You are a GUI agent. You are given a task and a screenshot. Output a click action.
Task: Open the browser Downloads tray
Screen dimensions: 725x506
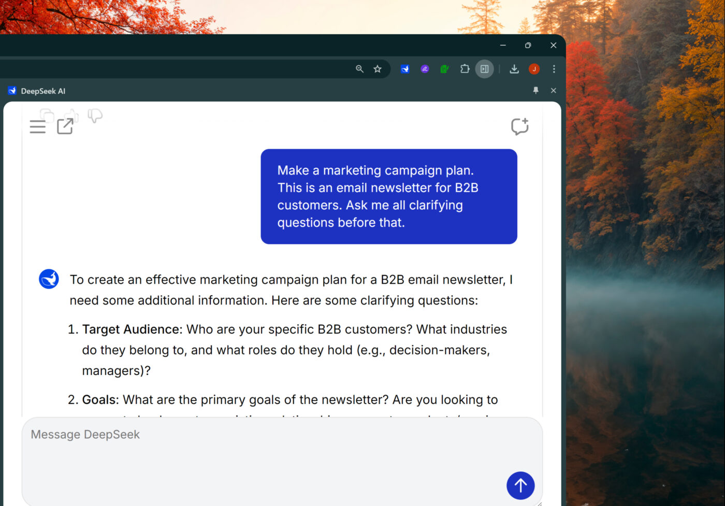514,69
